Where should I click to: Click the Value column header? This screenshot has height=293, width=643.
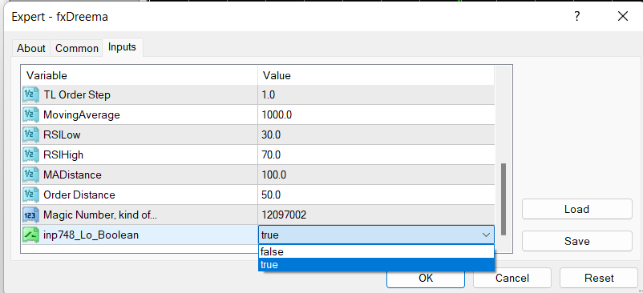pos(376,76)
